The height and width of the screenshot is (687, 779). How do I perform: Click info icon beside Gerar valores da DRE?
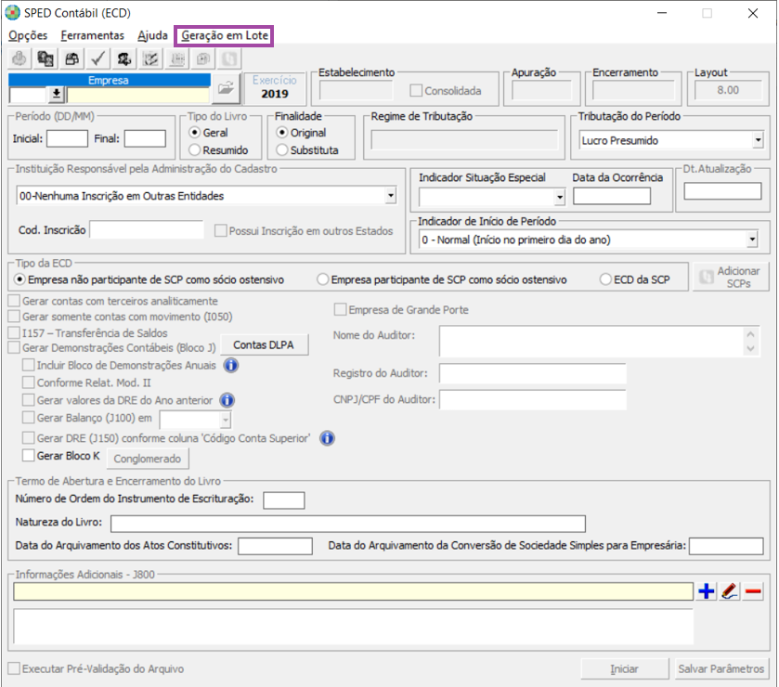pyautogui.click(x=227, y=400)
